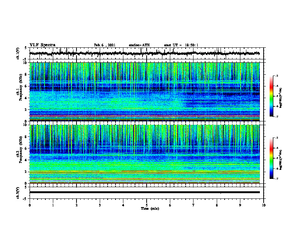Click the ch.1 spectrogram color scale bar

(271, 96)
